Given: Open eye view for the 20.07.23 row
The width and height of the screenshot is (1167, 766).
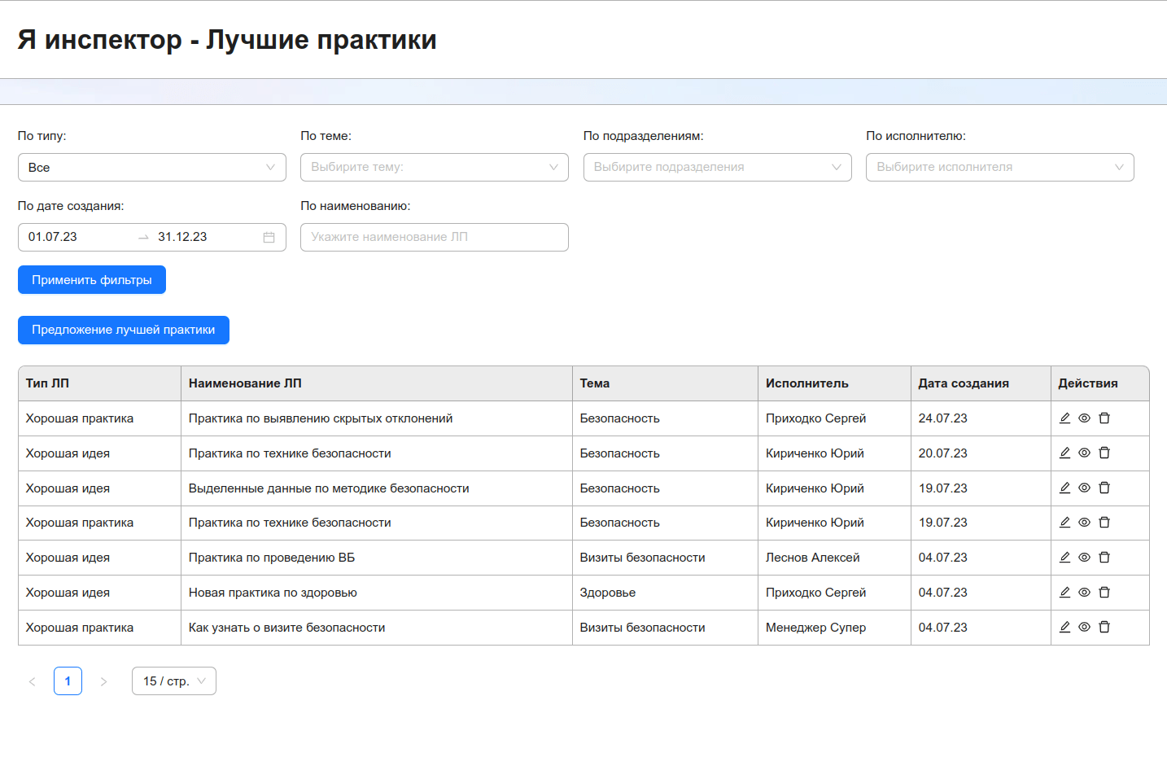Looking at the screenshot, I should point(1084,453).
